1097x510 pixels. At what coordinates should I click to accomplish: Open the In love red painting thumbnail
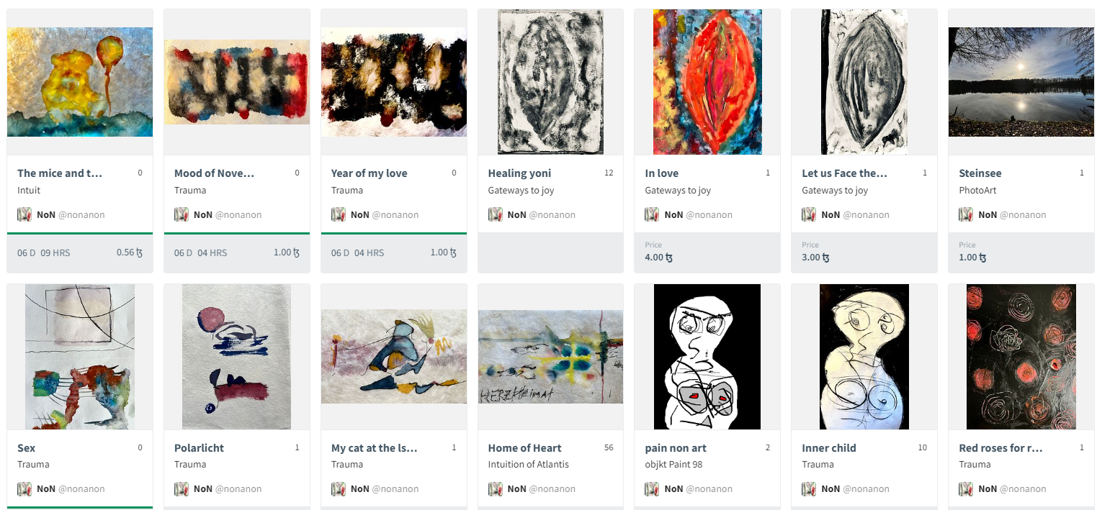(707, 82)
